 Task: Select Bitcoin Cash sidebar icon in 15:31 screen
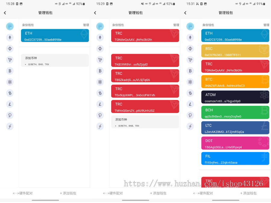coord(190,93)
